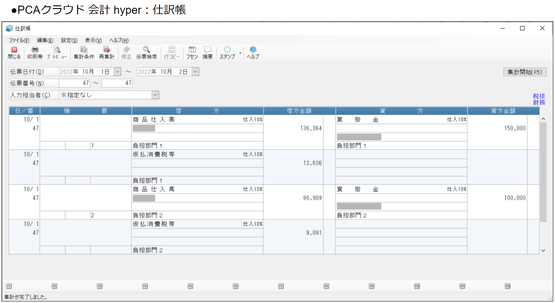The image size is (555, 303).
Task: Open the プレビュー preview icon
Action: pyautogui.click(x=57, y=53)
